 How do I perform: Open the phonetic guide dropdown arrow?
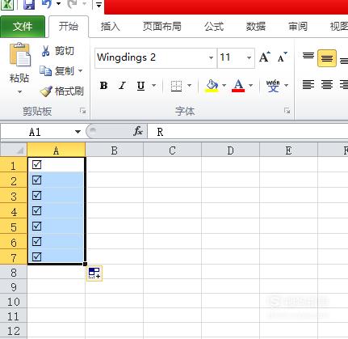coord(286,86)
